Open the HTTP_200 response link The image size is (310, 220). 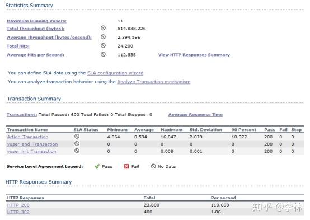click(18, 205)
